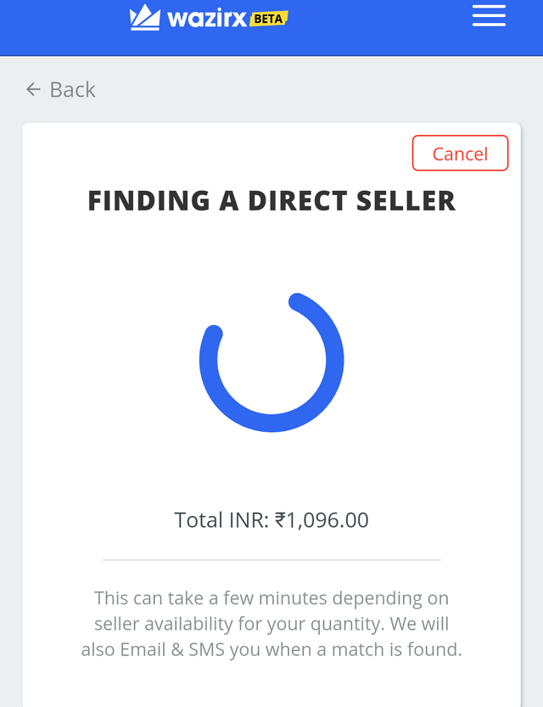The width and height of the screenshot is (543, 707).
Task: Go back using the Back link
Action: 60,89
